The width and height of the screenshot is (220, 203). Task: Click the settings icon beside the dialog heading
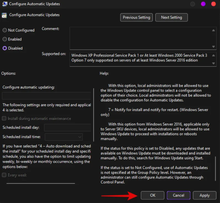click(4, 15)
